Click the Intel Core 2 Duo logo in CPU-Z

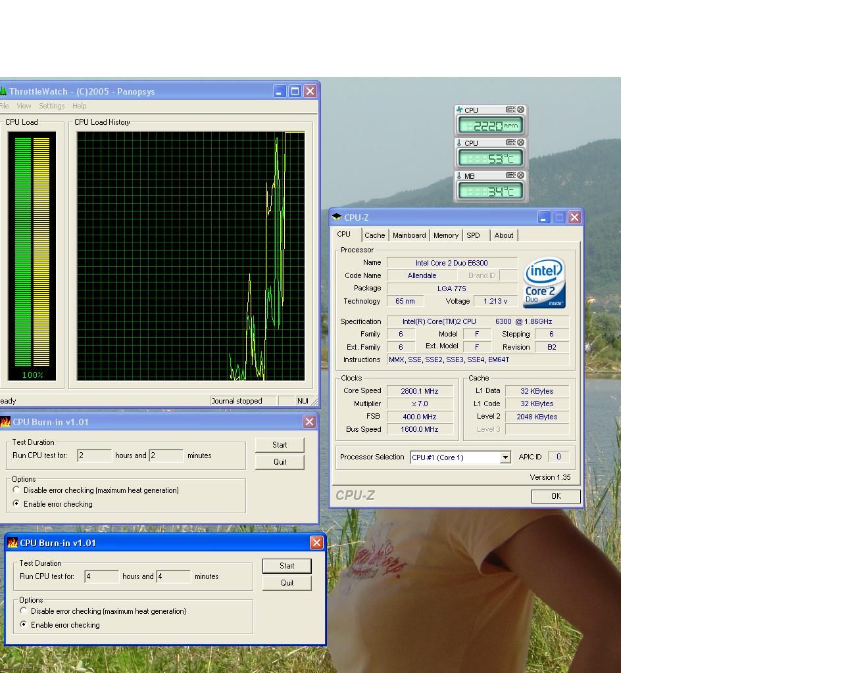pos(544,282)
